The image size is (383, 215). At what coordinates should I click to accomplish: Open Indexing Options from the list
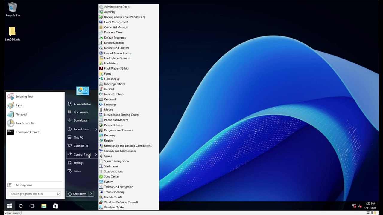coord(129,84)
